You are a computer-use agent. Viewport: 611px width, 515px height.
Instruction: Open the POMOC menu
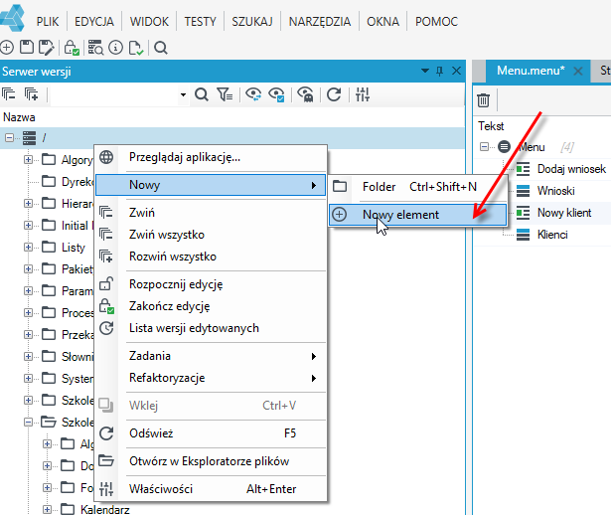point(436,22)
